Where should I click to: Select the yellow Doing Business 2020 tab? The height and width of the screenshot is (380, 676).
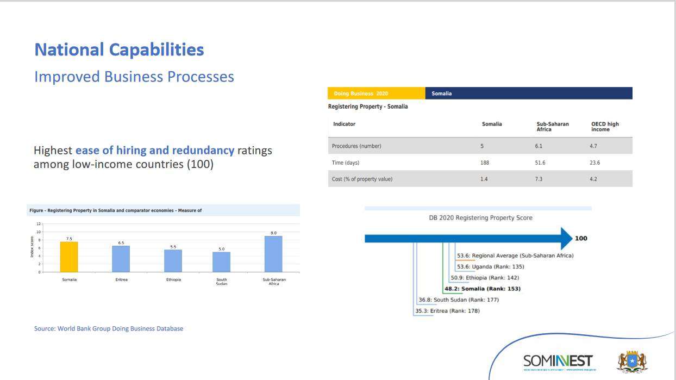[376, 94]
